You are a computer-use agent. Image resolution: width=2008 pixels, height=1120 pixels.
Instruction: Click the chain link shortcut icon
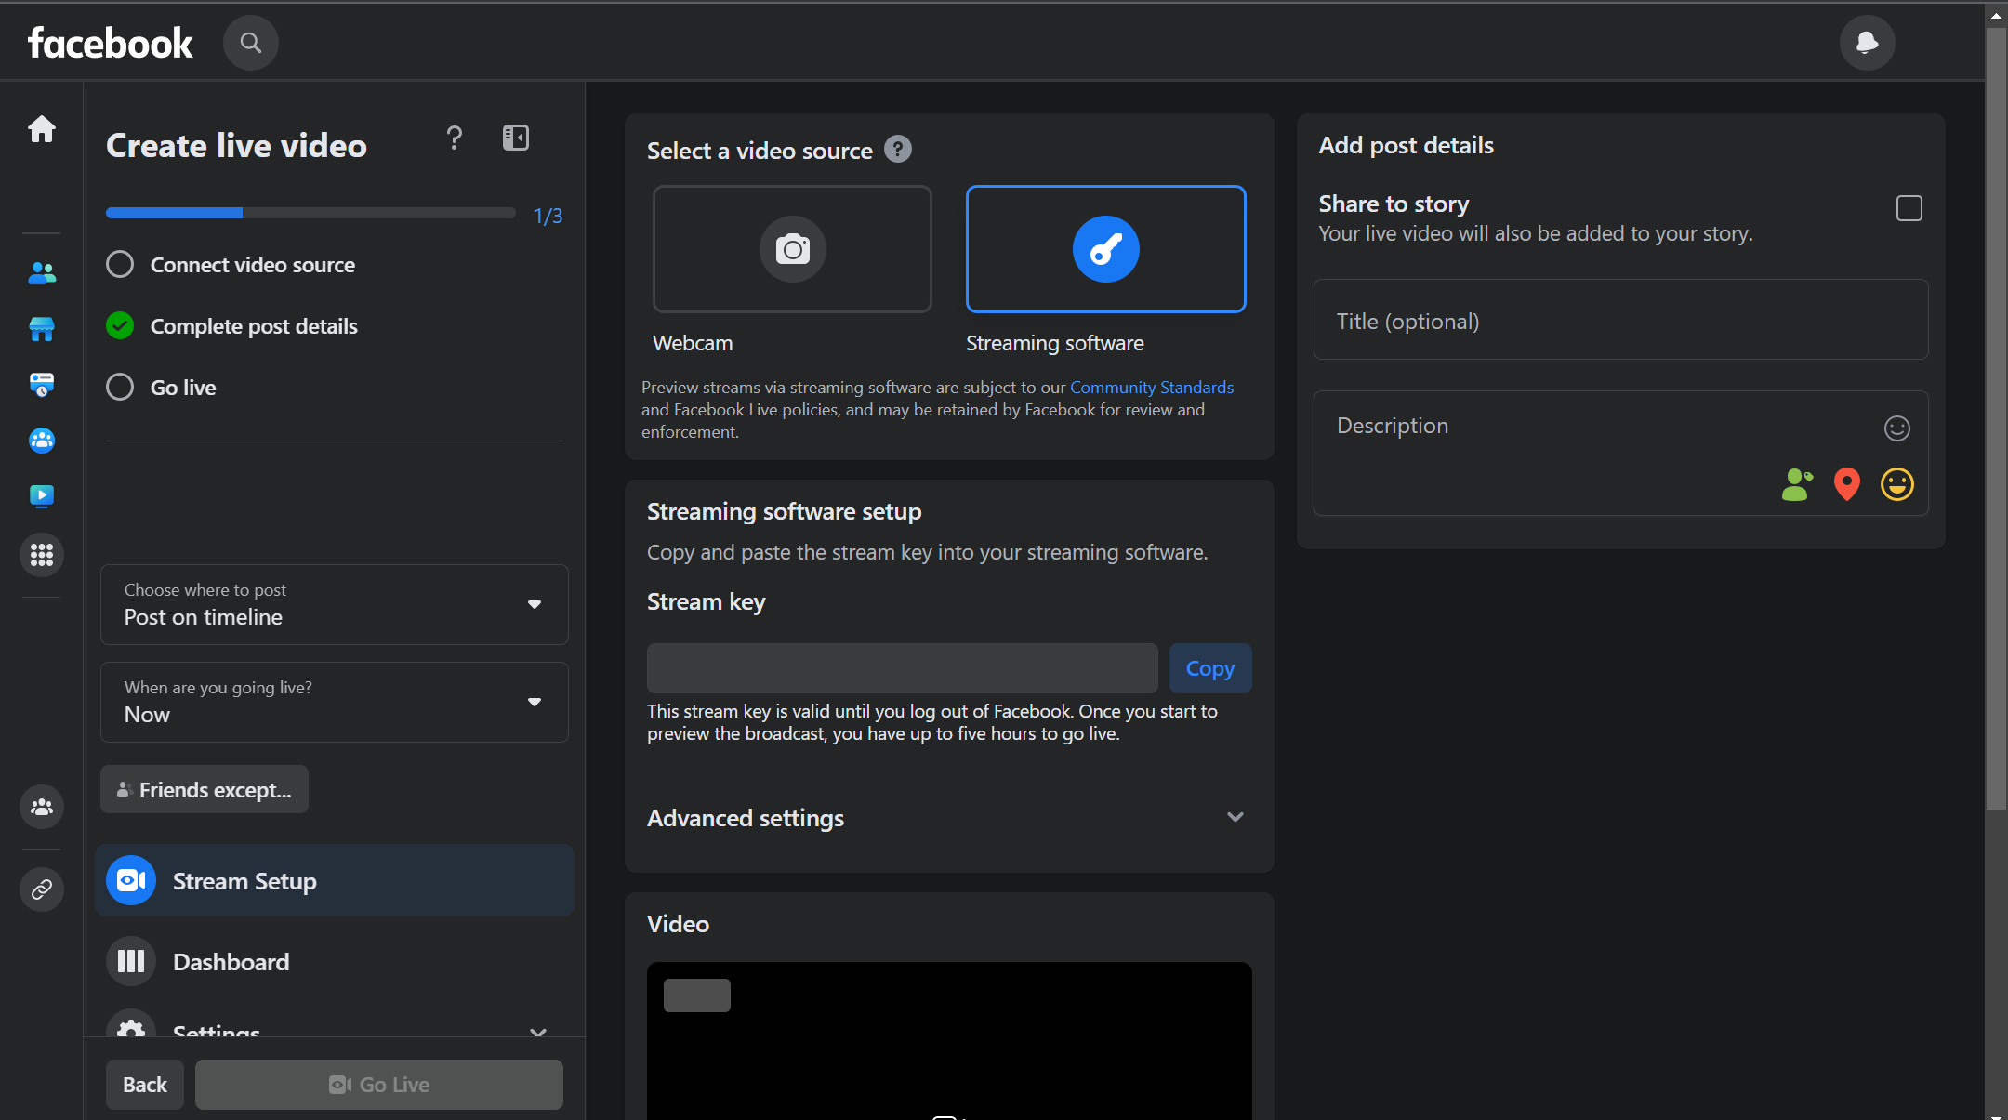(x=42, y=889)
